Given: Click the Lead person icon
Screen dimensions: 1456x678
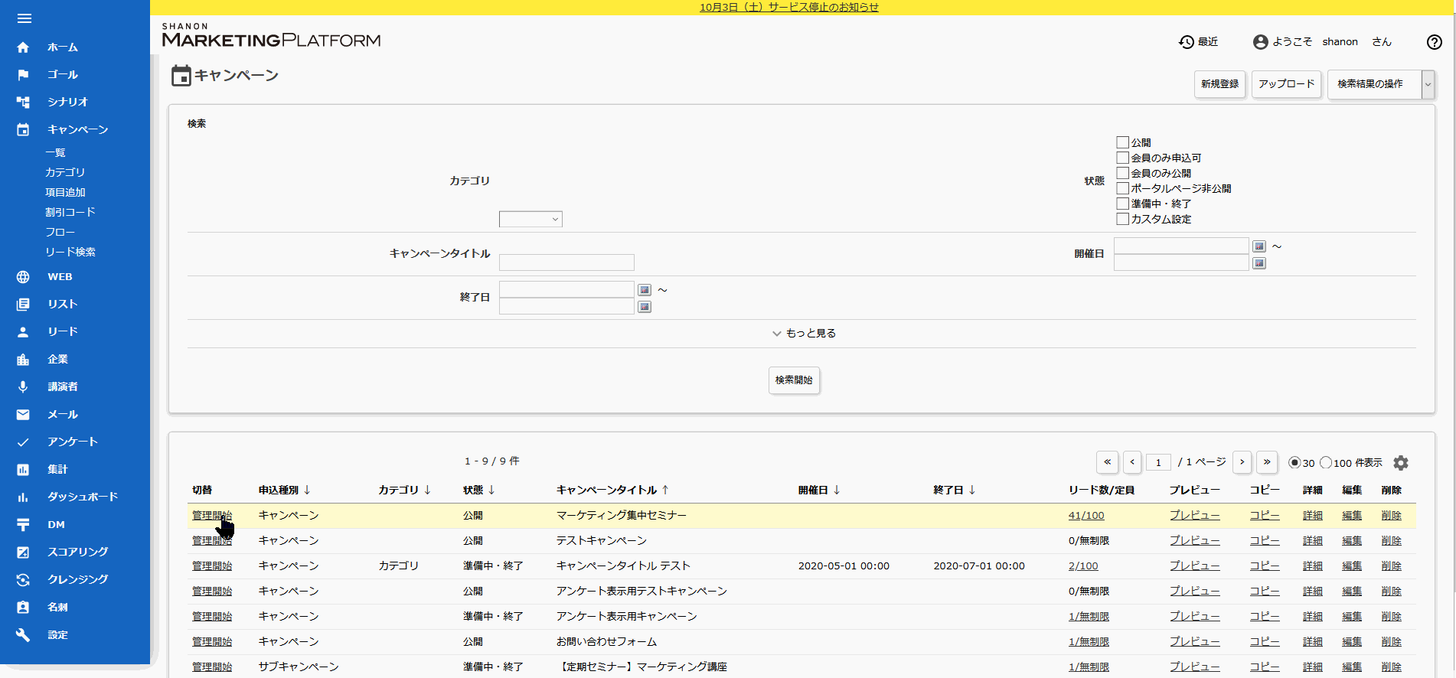Looking at the screenshot, I should pos(23,332).
